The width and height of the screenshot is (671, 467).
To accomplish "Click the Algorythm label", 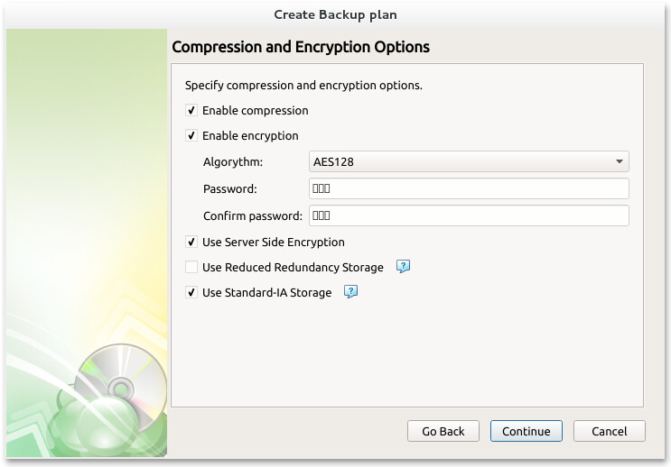I will click(x=233, y=161).
